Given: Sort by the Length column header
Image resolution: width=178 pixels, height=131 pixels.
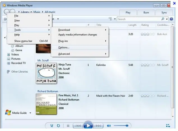Looking at the screenshot, I should 132,25.
